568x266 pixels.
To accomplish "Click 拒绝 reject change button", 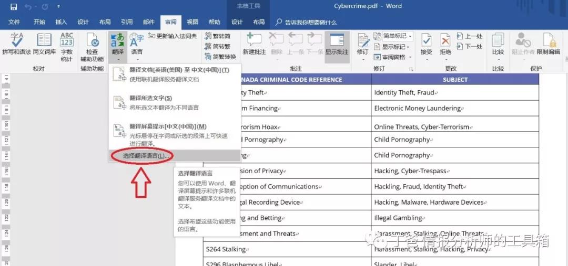I will 445,47.
